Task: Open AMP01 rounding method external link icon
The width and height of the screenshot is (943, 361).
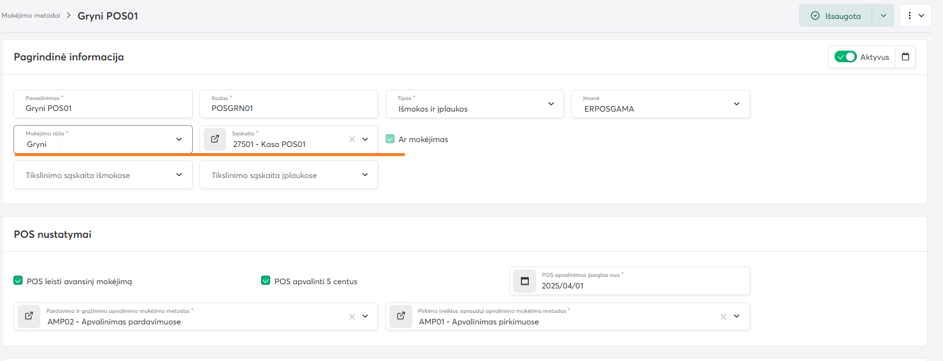Action: tap(401, 316)
